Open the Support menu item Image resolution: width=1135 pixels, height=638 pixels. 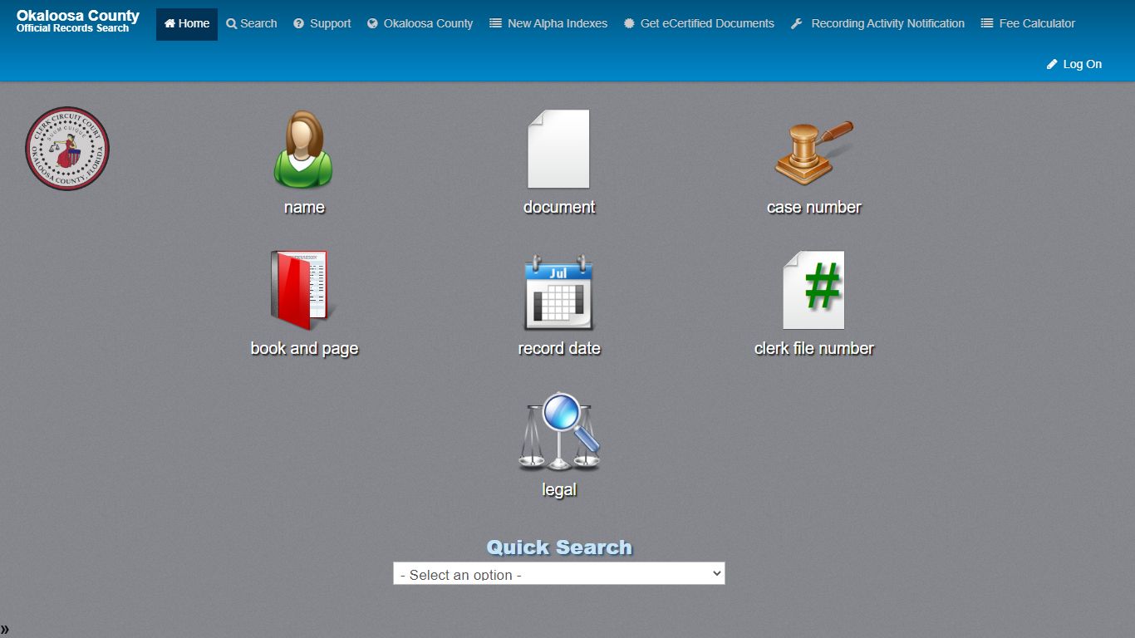click(322, 24)
